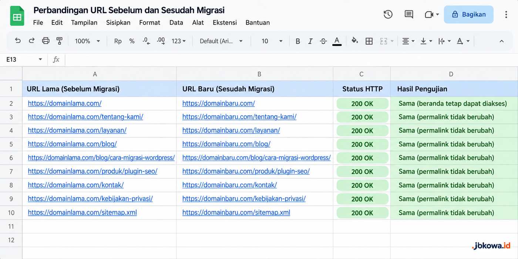The height and width of the screenshot is (259, 518).
Task: Toggle italic formatting
Action: [x=310, y=41]
